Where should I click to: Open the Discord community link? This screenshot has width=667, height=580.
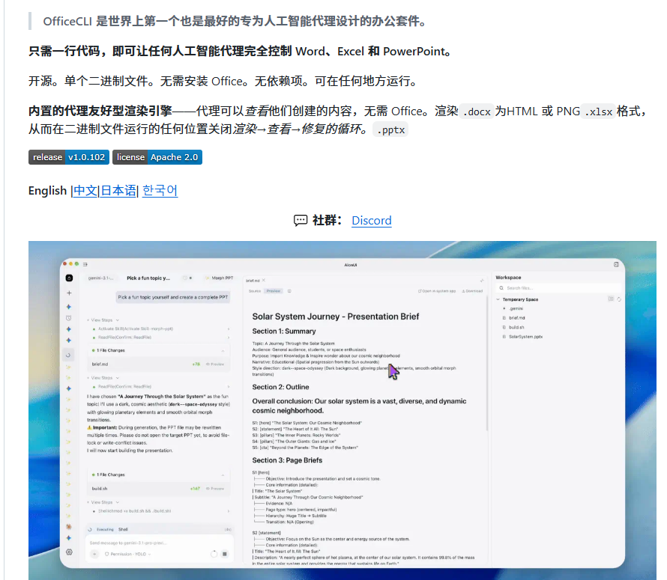(x=372, y=221)
